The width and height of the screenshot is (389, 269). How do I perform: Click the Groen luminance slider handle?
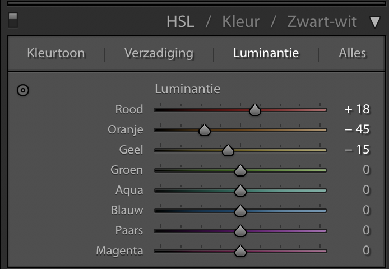[240, 170]
